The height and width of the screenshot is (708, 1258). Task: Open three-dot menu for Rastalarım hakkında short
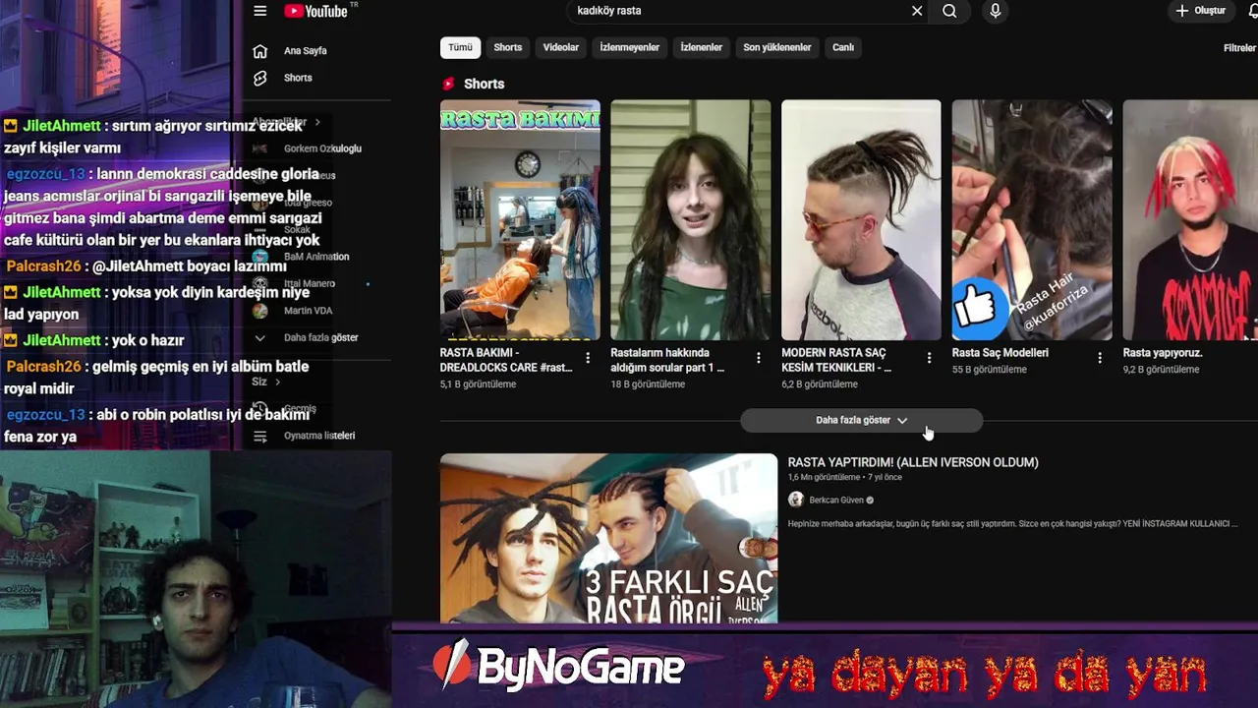tap(758, 358)
